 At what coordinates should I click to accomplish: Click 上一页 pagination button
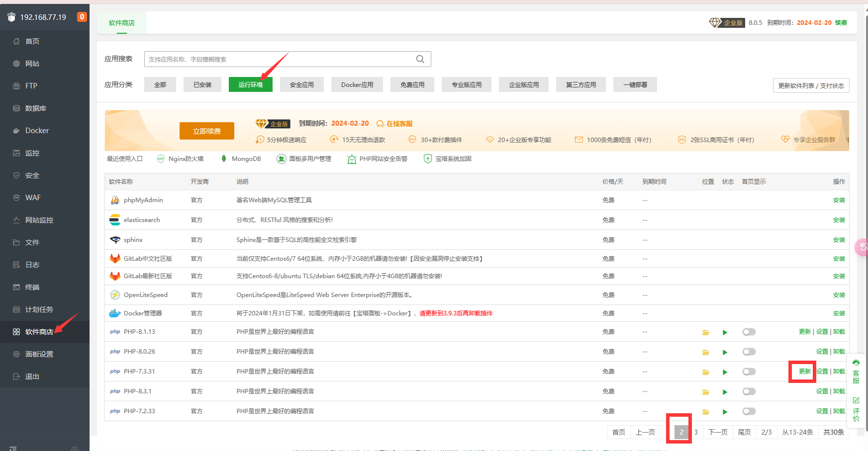tap(645, 432)
